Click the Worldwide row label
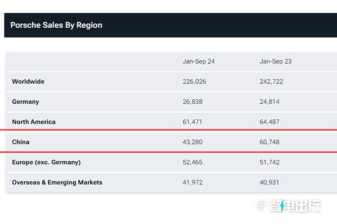The height and width of the screenshot is (224, 337). (x=28, y=82)
